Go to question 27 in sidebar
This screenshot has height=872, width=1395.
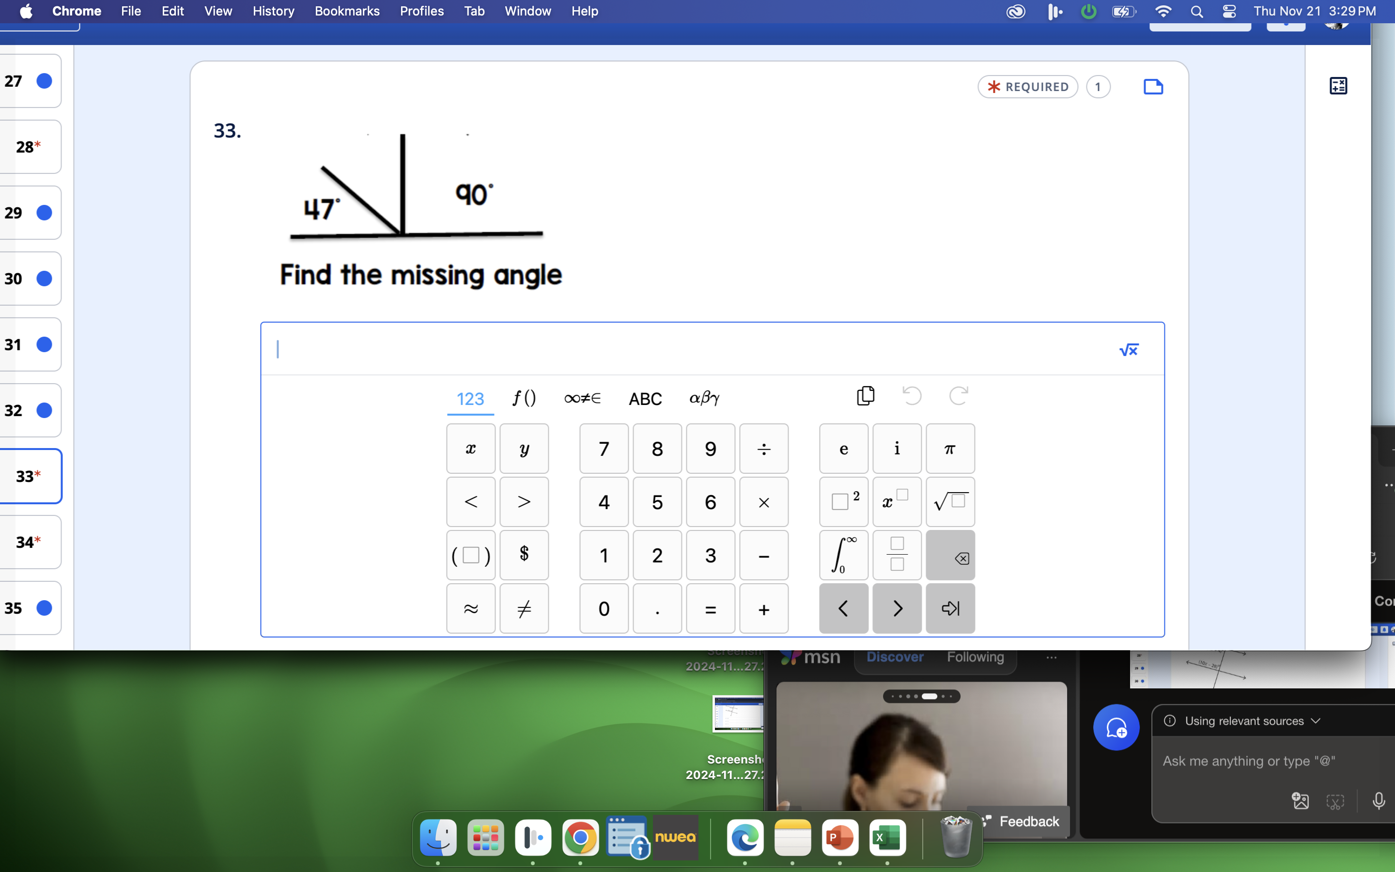click(31, 81)
